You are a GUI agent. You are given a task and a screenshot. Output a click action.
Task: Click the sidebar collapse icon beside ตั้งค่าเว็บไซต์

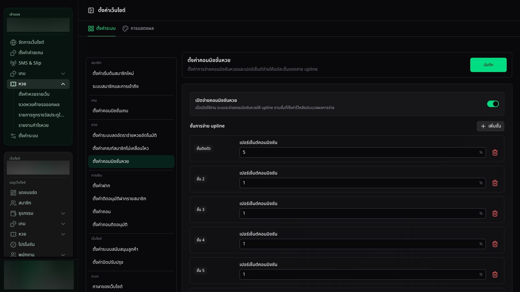pyautogui.click(x=91, y=10)
